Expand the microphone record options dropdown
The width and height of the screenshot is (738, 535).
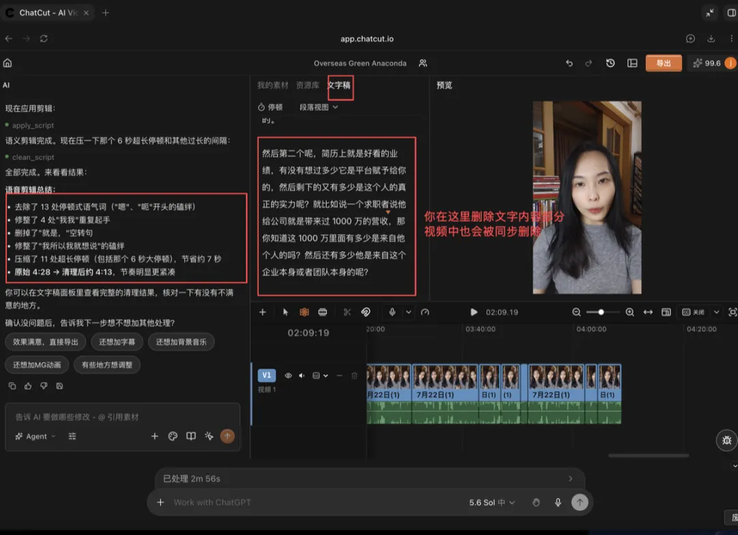coord(408,312)
